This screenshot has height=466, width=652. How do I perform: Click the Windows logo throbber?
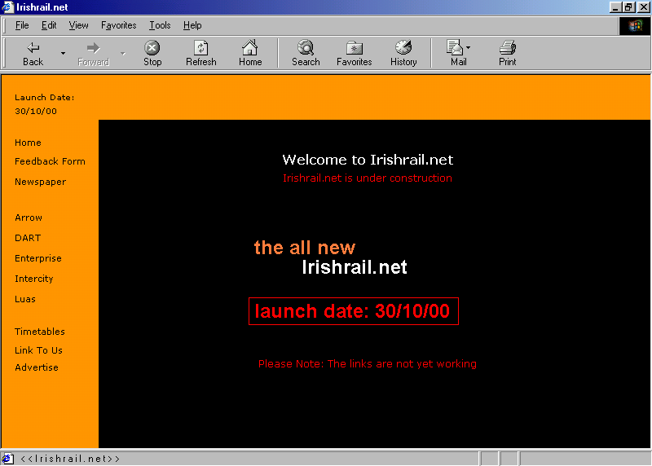click(635, 26)
